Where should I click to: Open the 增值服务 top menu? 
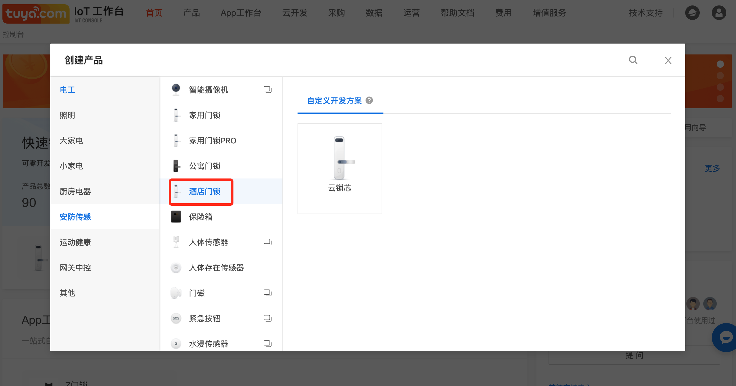(x=549, y=13)
